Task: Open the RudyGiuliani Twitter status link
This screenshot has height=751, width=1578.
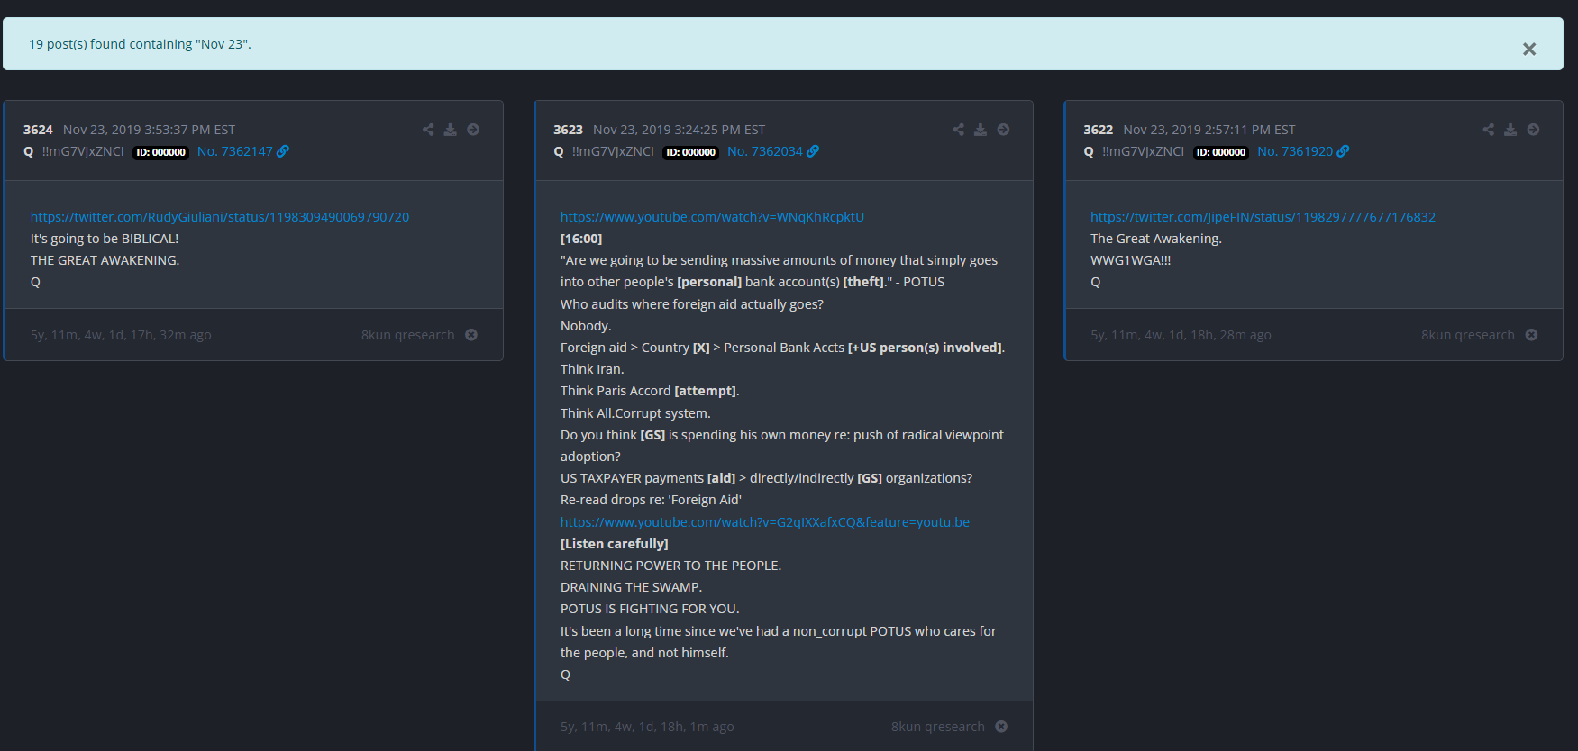Action: pyautogui.click(x=219, y=217)
